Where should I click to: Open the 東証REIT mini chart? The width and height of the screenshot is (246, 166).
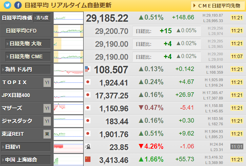(68, 134)
